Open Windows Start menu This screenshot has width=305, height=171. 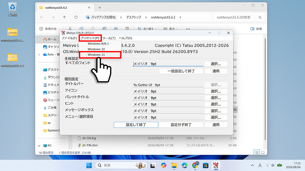click(x=89, y=165)
